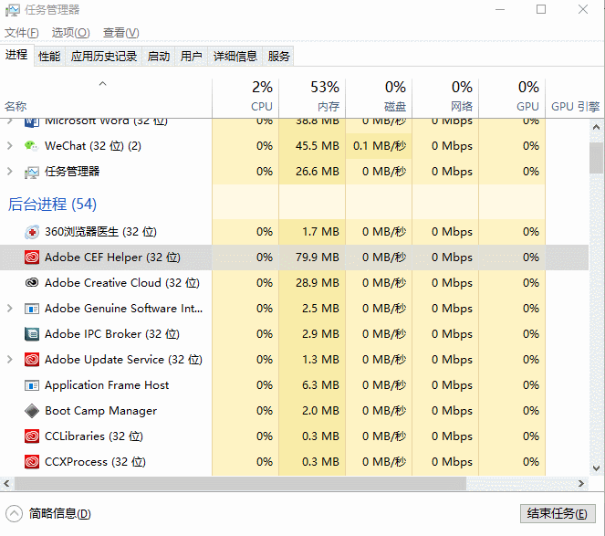Click the Adobe IPC Broker icon
Viewport: 605px width, 536px height.
(32, 334)
